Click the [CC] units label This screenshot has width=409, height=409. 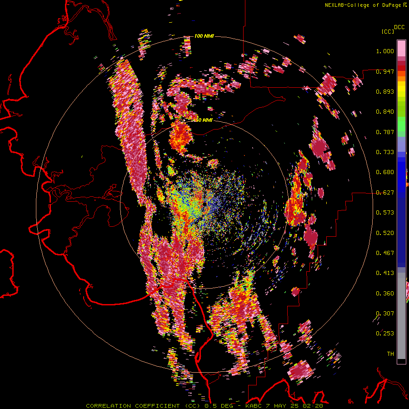[x=388, y=31]
